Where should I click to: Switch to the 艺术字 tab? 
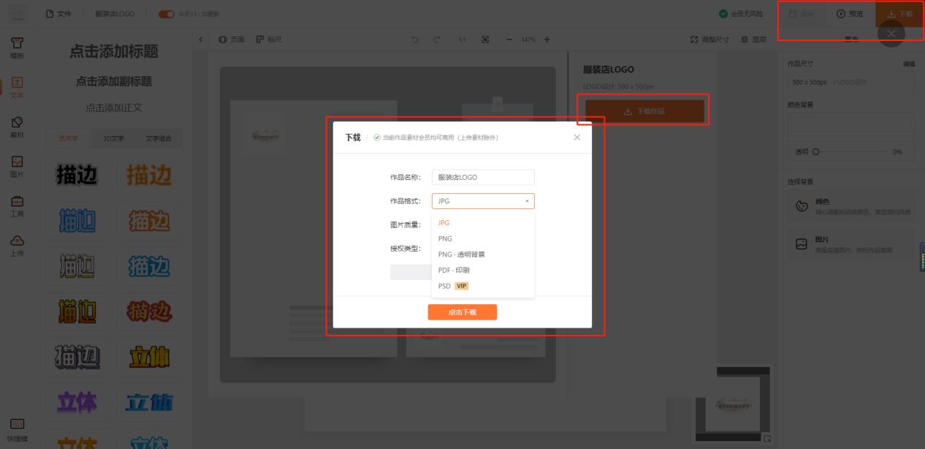tap(69, 137)
